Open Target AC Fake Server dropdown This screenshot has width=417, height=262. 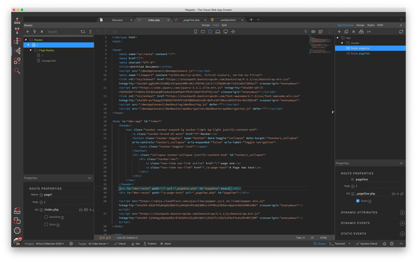[x=99, y=244]
